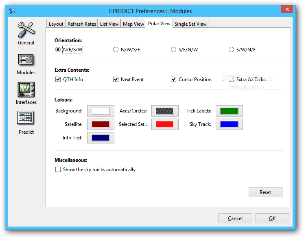
Task: Click the title bar tools icon
Action: point(12,11)
